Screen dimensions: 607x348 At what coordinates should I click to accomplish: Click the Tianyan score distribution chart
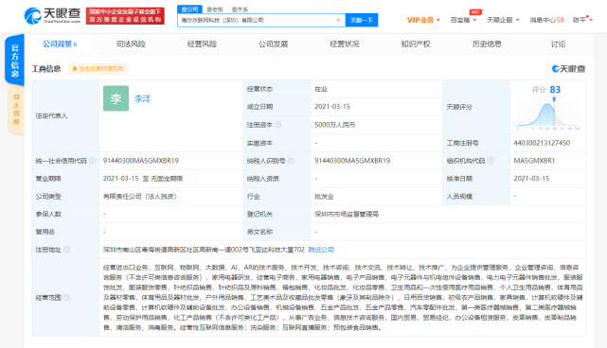pyautogui.click(x=548, y=114)
